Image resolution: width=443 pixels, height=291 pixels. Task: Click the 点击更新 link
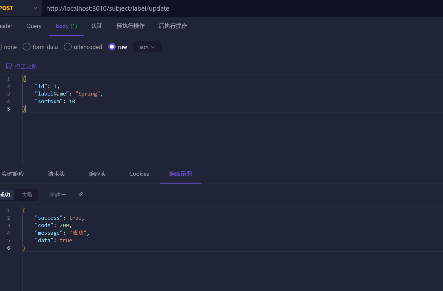(x=26, y=66)
